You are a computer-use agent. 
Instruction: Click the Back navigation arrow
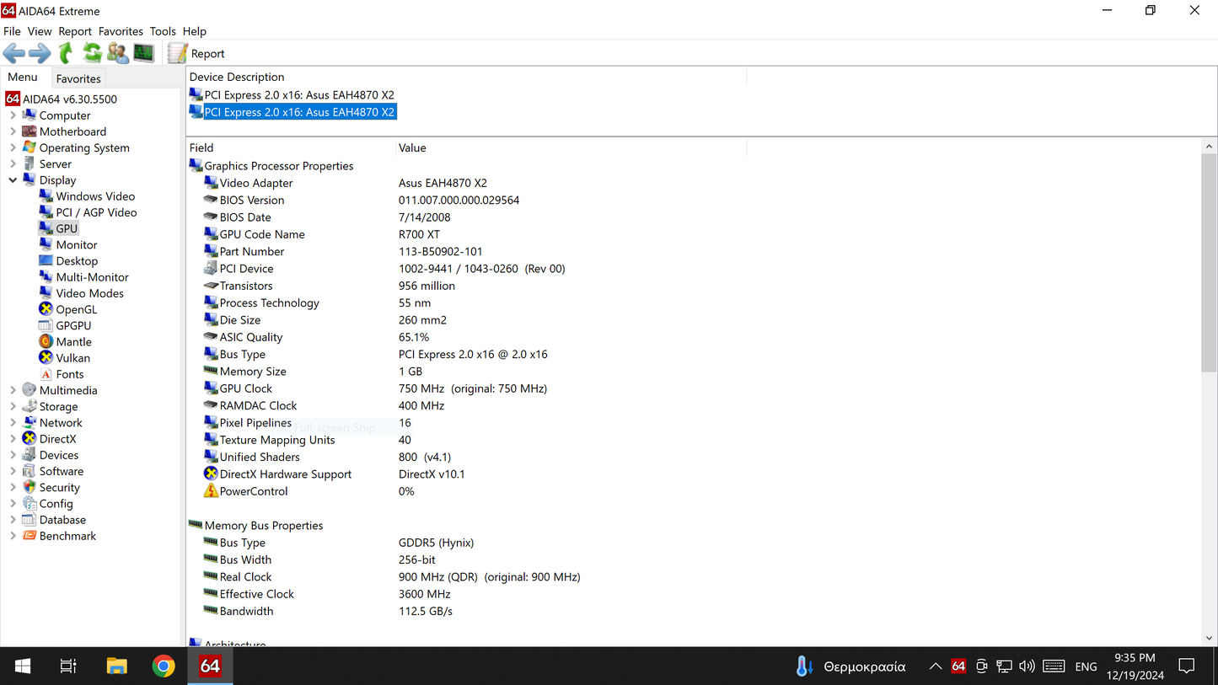(14, 53)
